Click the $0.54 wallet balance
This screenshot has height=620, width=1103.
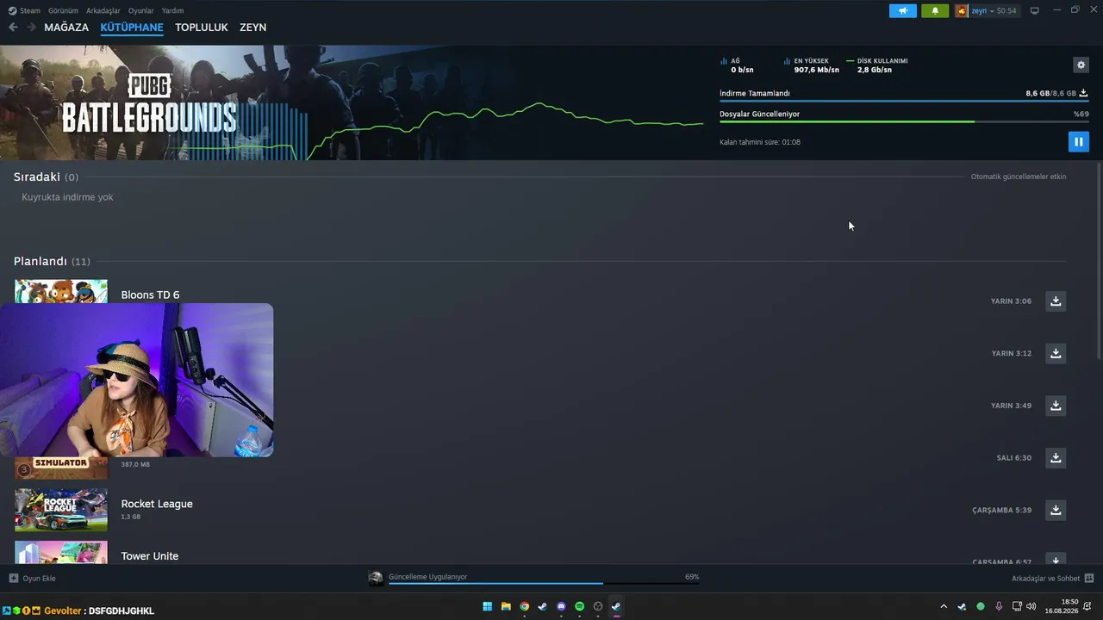tap(1006, 11)
